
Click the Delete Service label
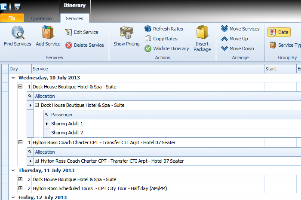coord(89,45)
